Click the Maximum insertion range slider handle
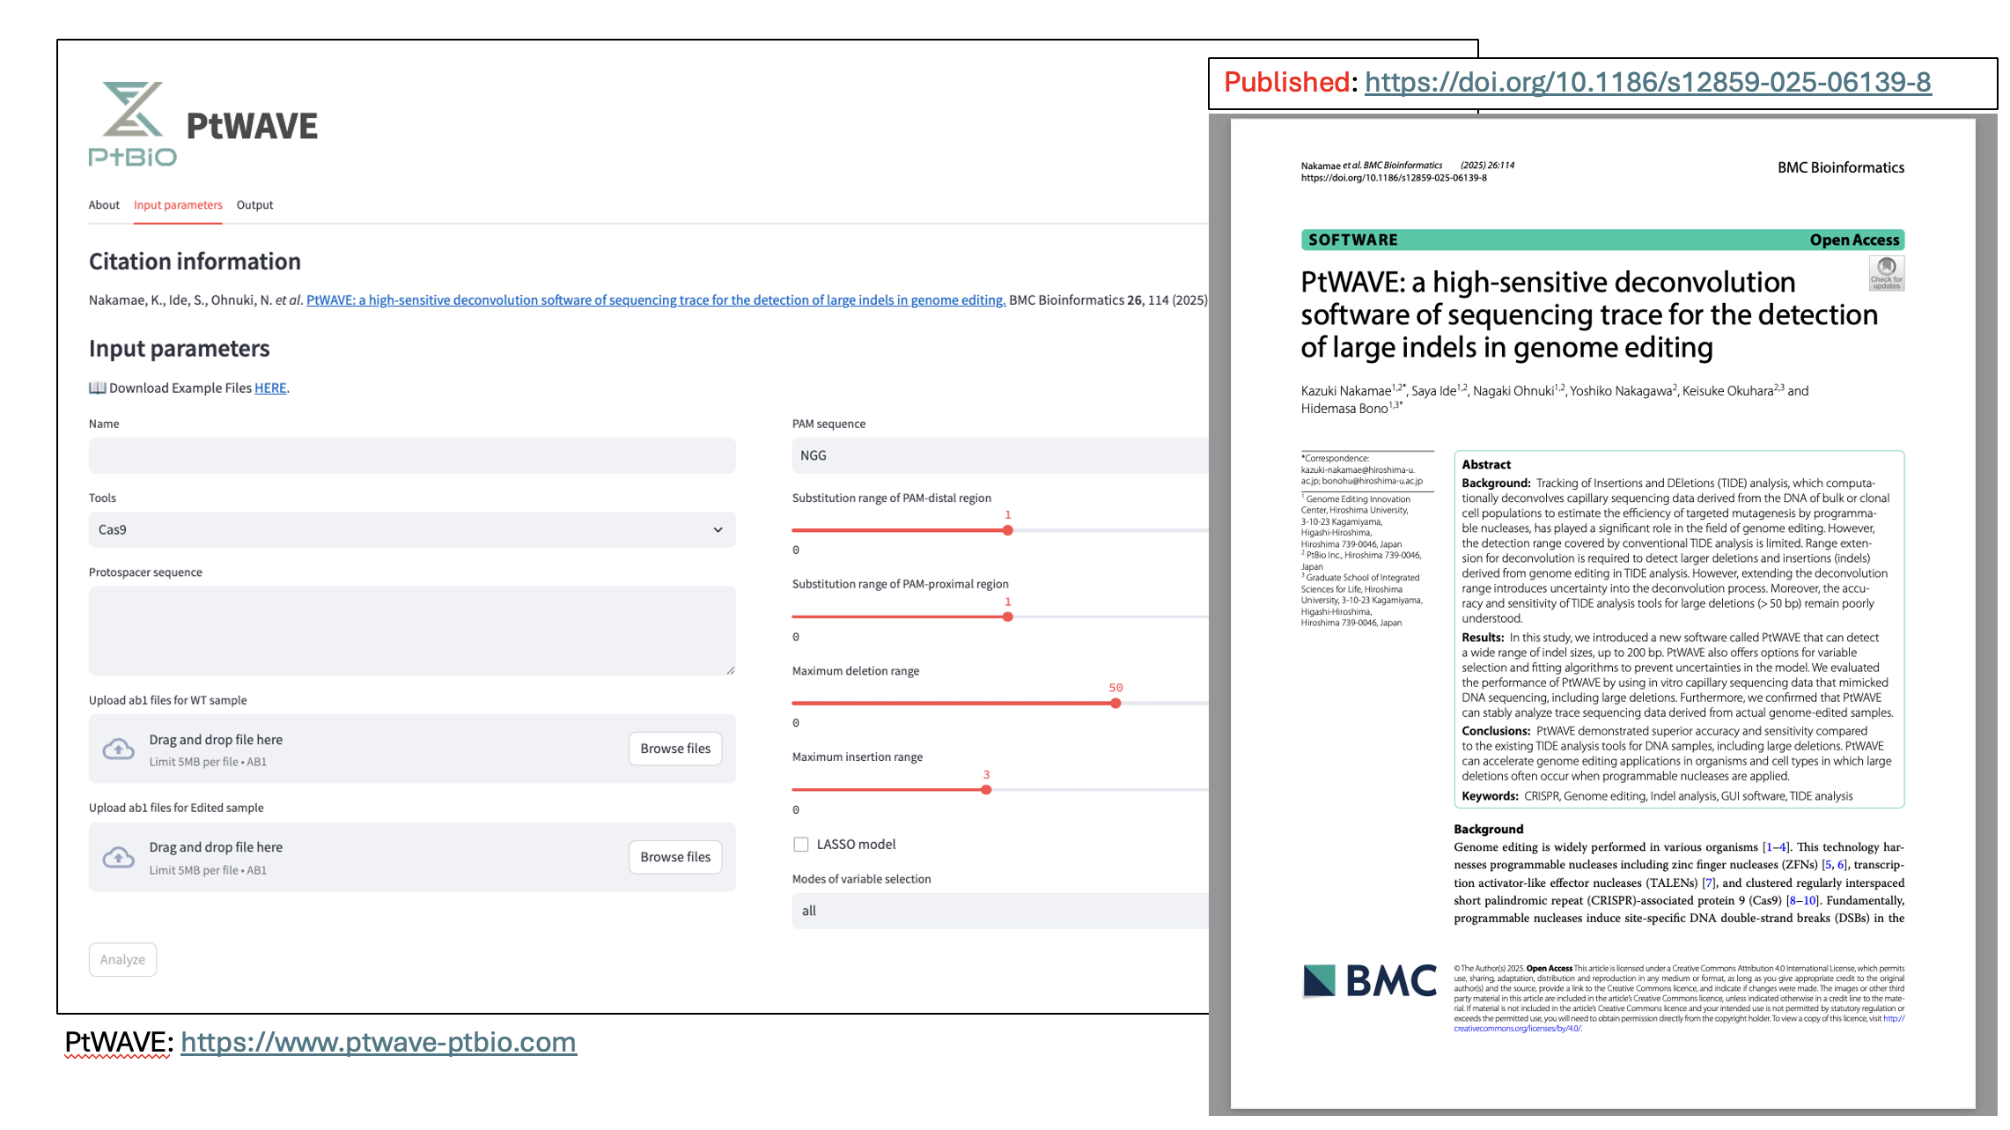Screen dimensions: 2010x1130 point(986,789)
